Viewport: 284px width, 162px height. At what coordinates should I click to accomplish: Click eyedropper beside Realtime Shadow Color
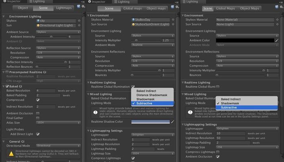[x=173, y=122]
